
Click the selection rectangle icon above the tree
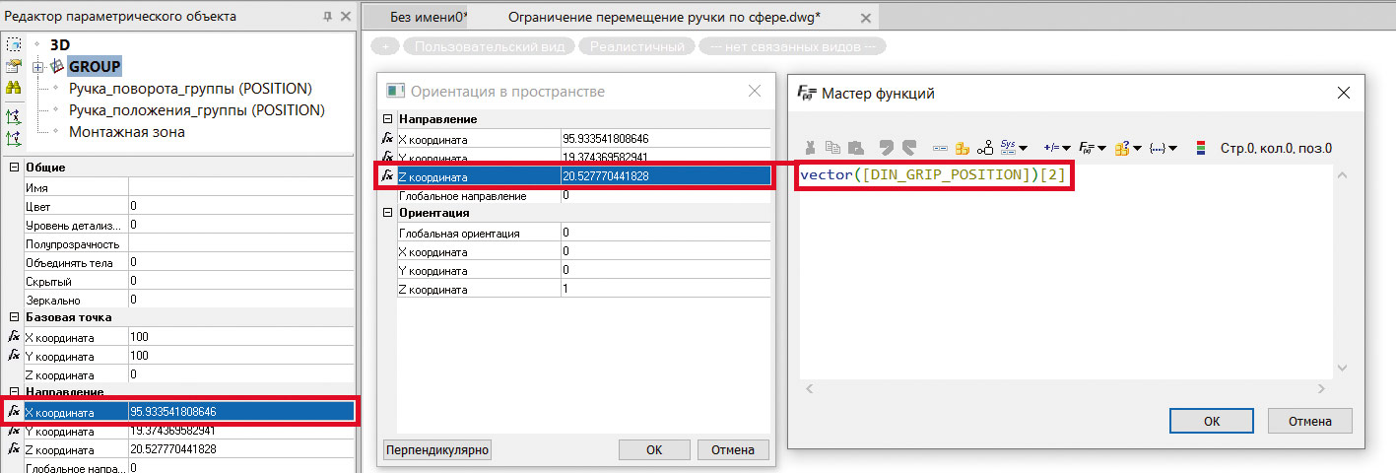coord(14,44)
